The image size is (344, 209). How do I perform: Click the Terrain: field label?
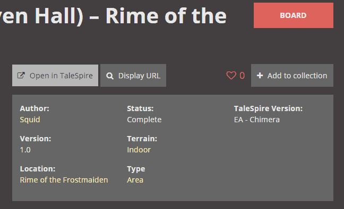[x=142, y=139]
